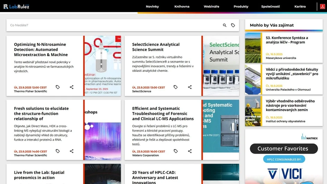Click Masarykova univerzita source text

tap(281, 58)
